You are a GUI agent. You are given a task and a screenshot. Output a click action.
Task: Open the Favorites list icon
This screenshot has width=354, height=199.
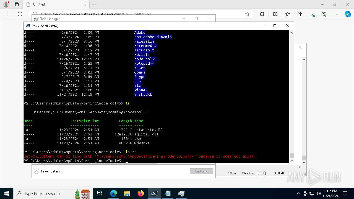(288, 14)
